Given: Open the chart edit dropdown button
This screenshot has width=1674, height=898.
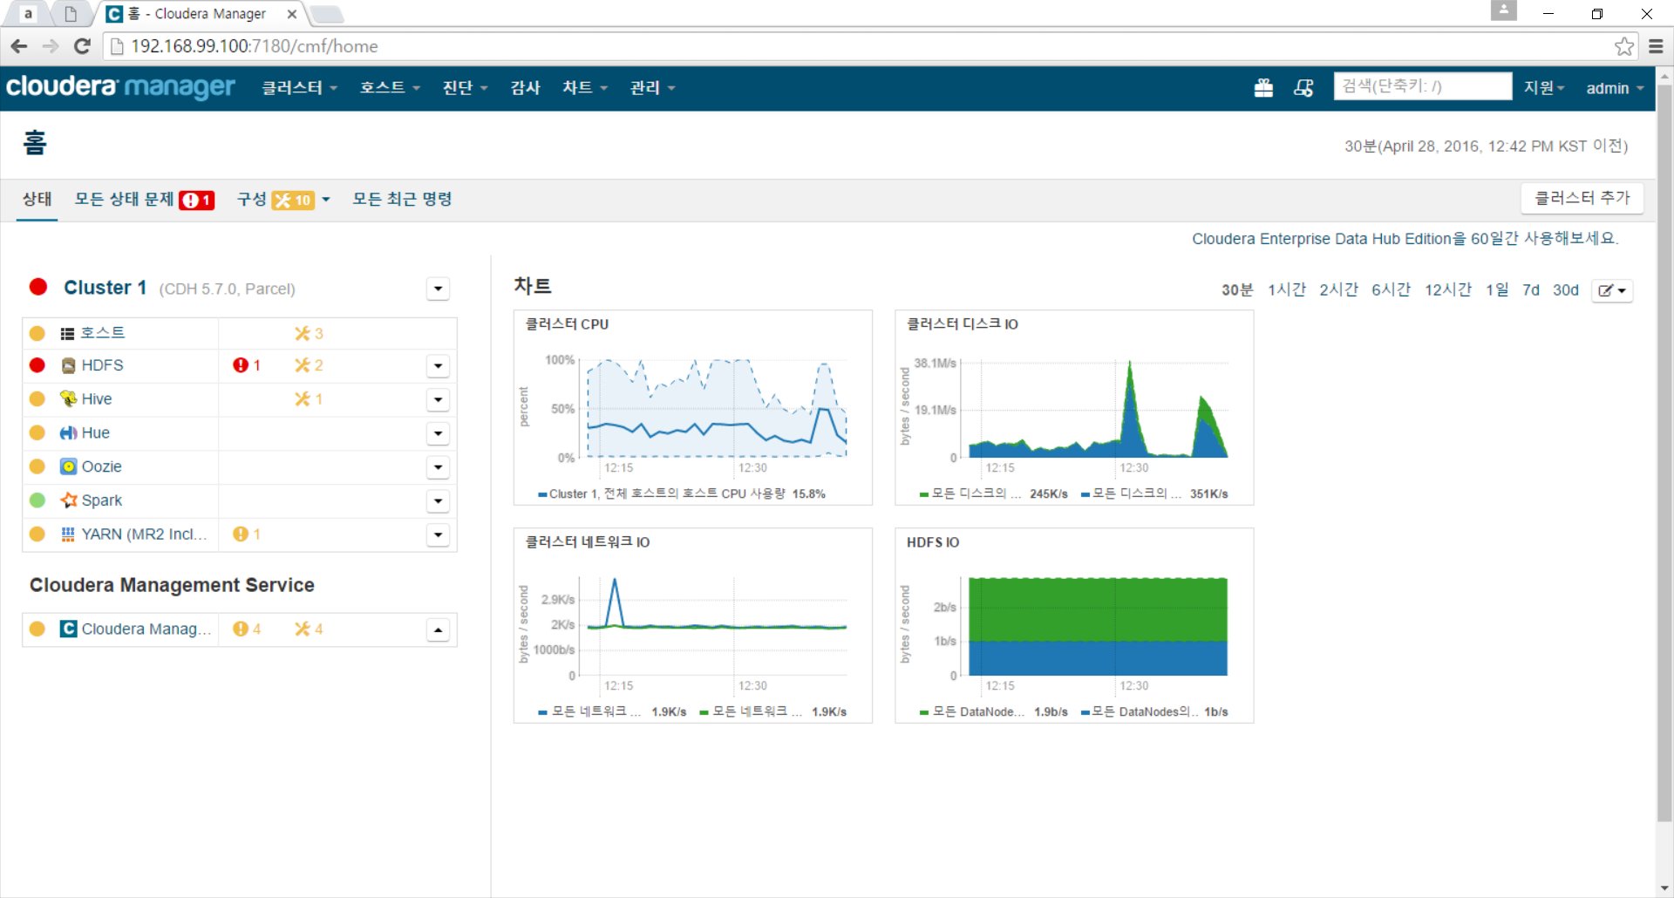Looking at the screenshot, I should coord(1612,290).
